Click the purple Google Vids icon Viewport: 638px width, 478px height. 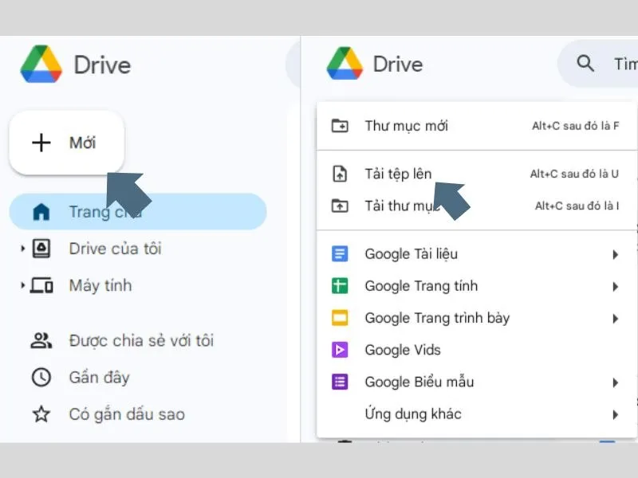340,350
